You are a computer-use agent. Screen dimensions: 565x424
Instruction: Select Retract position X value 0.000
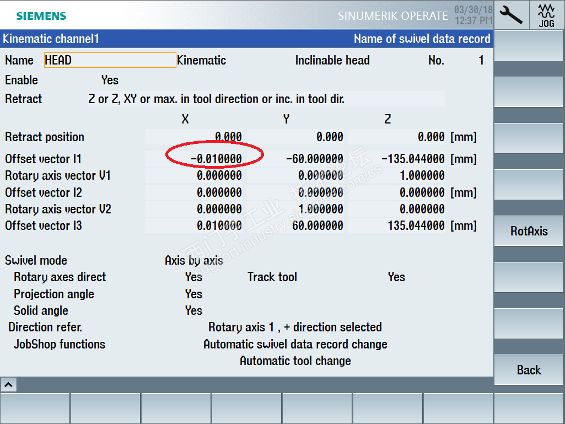pyautogui.click(x=194, y=137)
